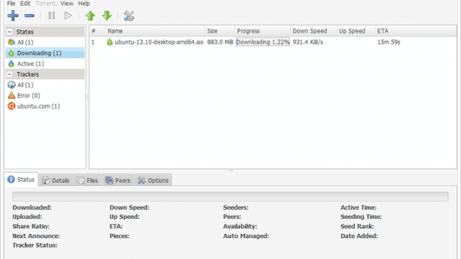Click the Add Torrent plus icon
Viewport: 461px width, 259px height.
(13, 16)
